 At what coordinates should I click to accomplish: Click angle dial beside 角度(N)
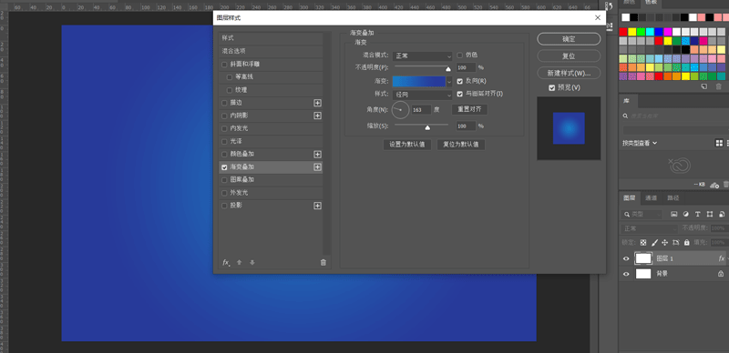click(400, 110)
